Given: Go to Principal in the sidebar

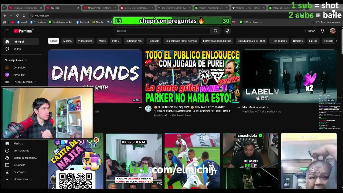Looking at the screenshot, I should click(21, 42).
